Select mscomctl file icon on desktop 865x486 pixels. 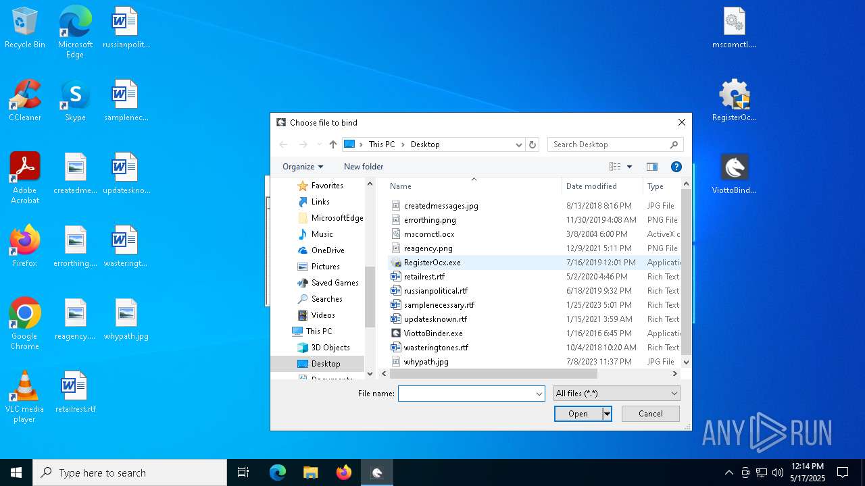click(x=735, y=28)
